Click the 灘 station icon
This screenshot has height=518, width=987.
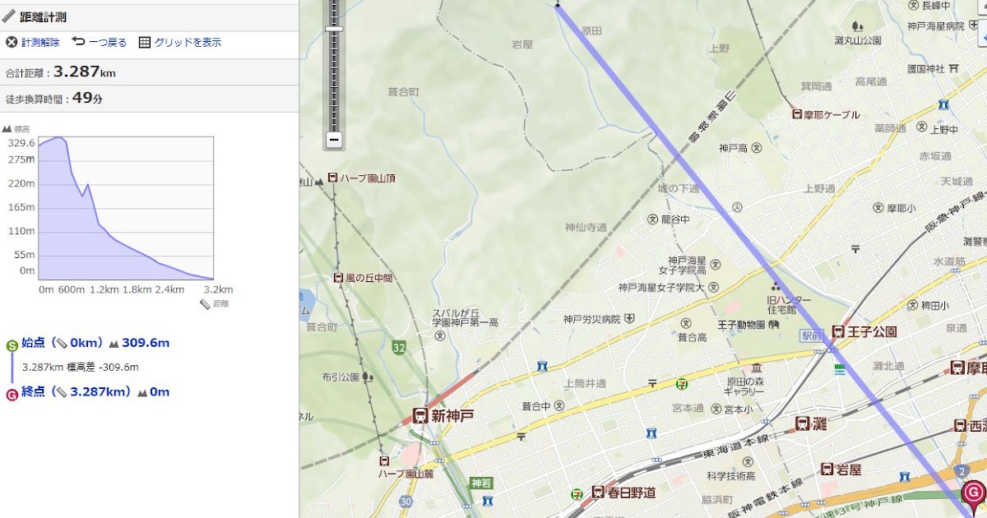[x=803, y=423]
